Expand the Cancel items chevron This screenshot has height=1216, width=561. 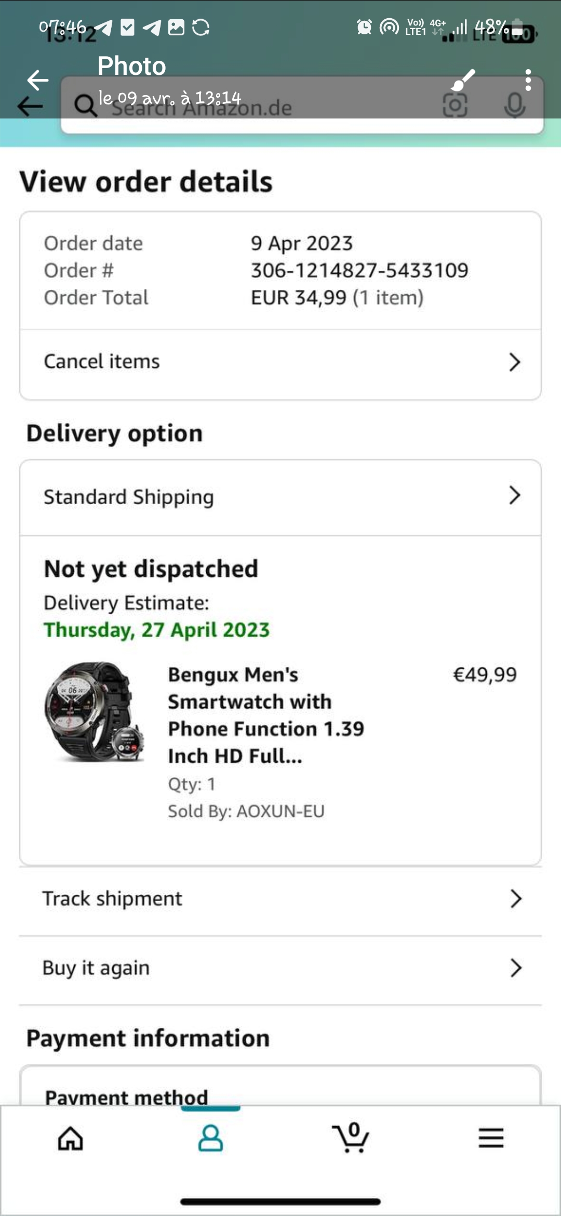pos(514,362)
